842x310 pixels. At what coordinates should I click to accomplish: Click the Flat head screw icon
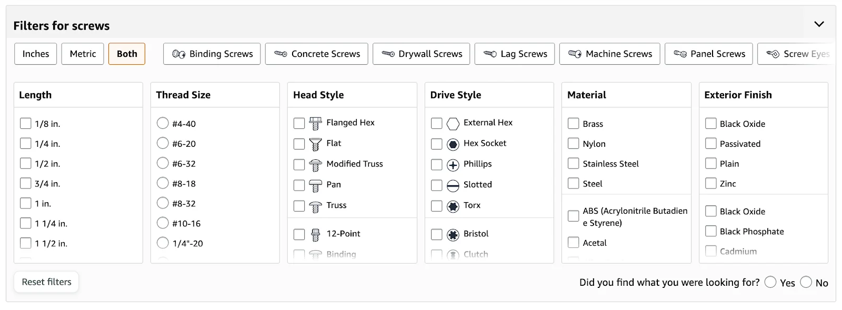click(315, 144)
